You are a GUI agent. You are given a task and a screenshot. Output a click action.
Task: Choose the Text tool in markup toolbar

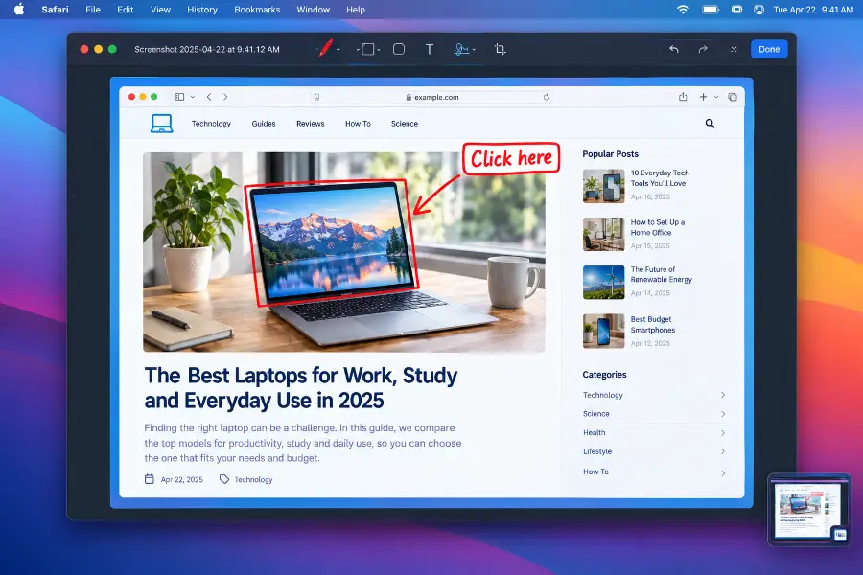(x=430, y=50)
